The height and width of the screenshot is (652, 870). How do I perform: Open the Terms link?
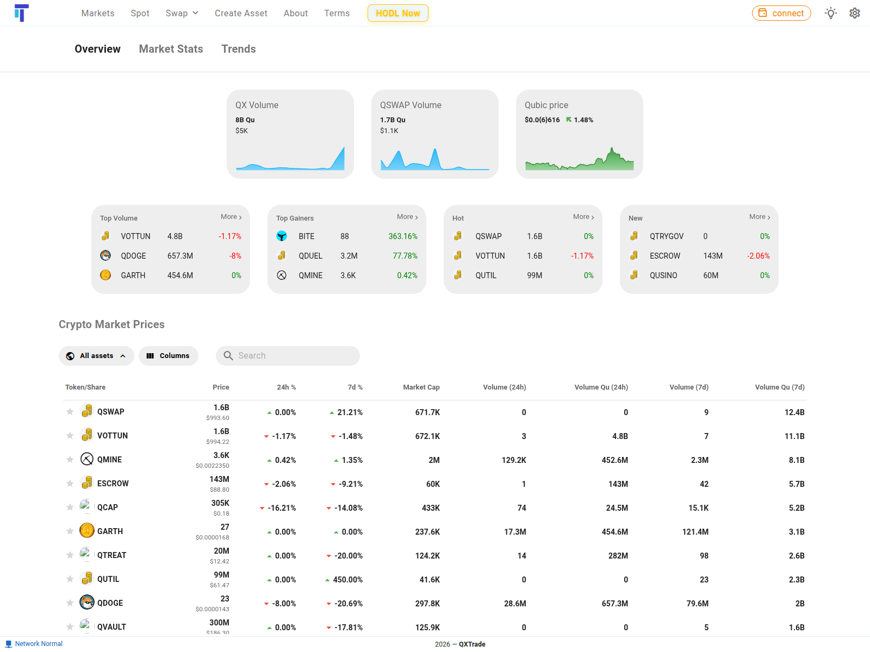click(x=337, y=13)
